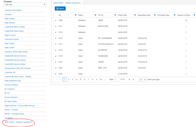Open Historical Invoices link
The image size is (196, 127).
point(12,39)
